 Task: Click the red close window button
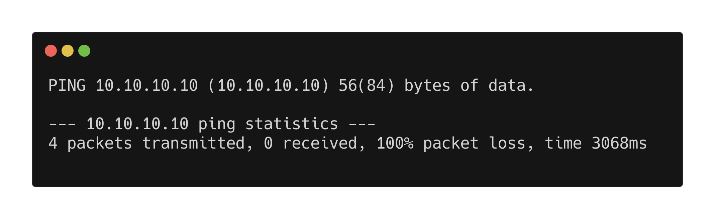[51, 51]
